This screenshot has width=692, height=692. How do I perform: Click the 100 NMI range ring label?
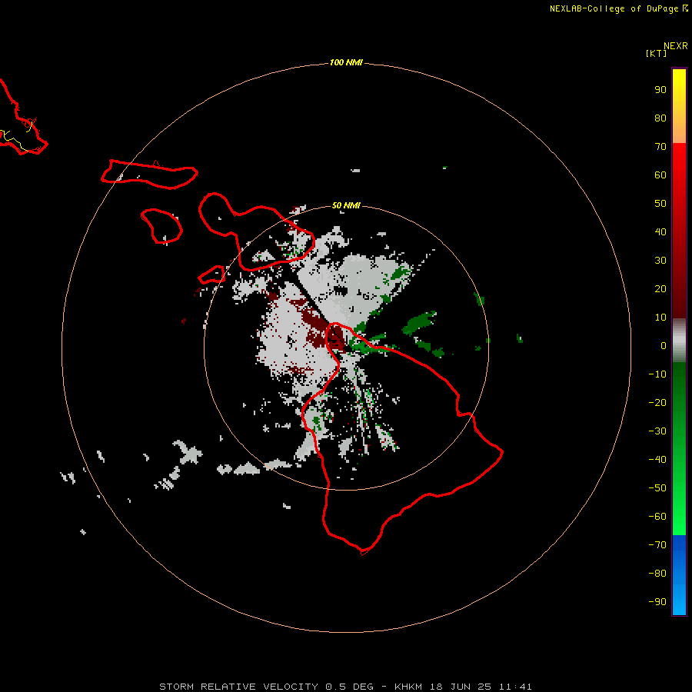tap(346, 62)
